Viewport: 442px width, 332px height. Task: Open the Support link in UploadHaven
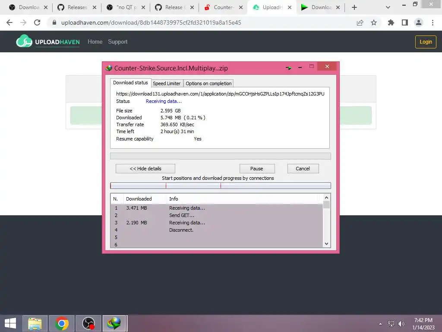point(118,42)
